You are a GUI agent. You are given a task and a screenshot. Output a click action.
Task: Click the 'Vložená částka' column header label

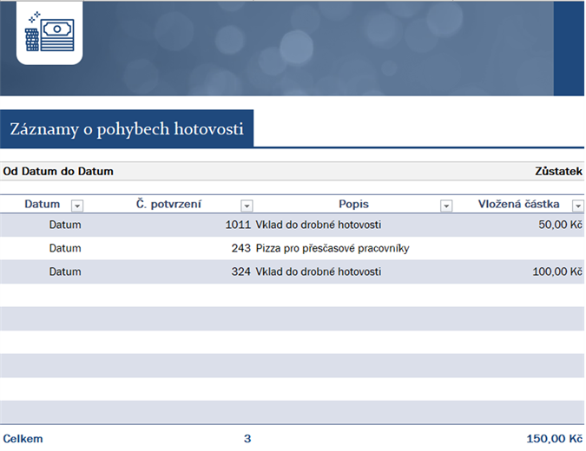coord(519,204)
